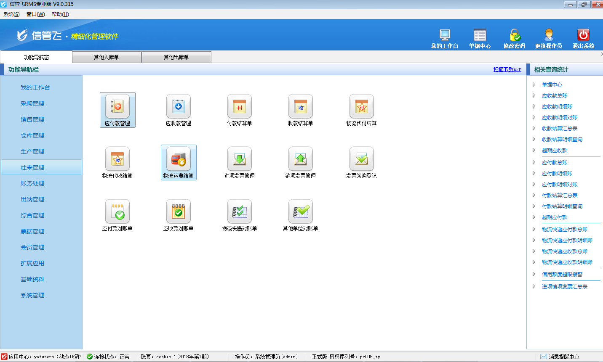Viewport: 603px width, 362px height.
Task: Open the 发票领购登记 icon
Action: pyautogui.click(x=362, y=159)
